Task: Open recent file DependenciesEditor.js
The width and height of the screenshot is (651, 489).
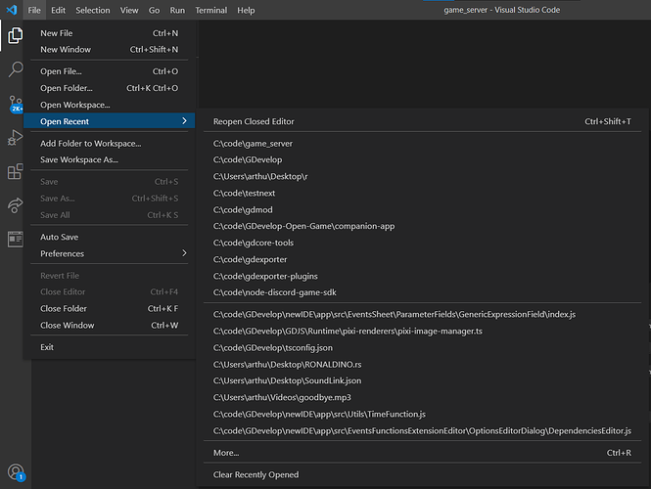Action: [422, 430]
